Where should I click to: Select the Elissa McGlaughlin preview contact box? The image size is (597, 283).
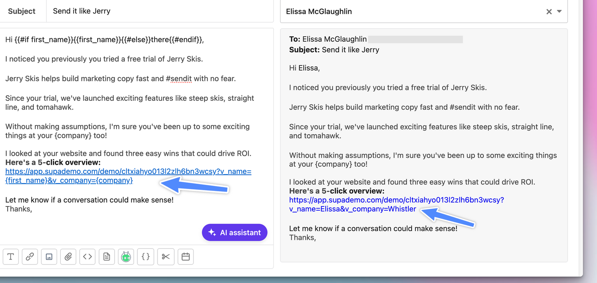click(x=424, y=11)
